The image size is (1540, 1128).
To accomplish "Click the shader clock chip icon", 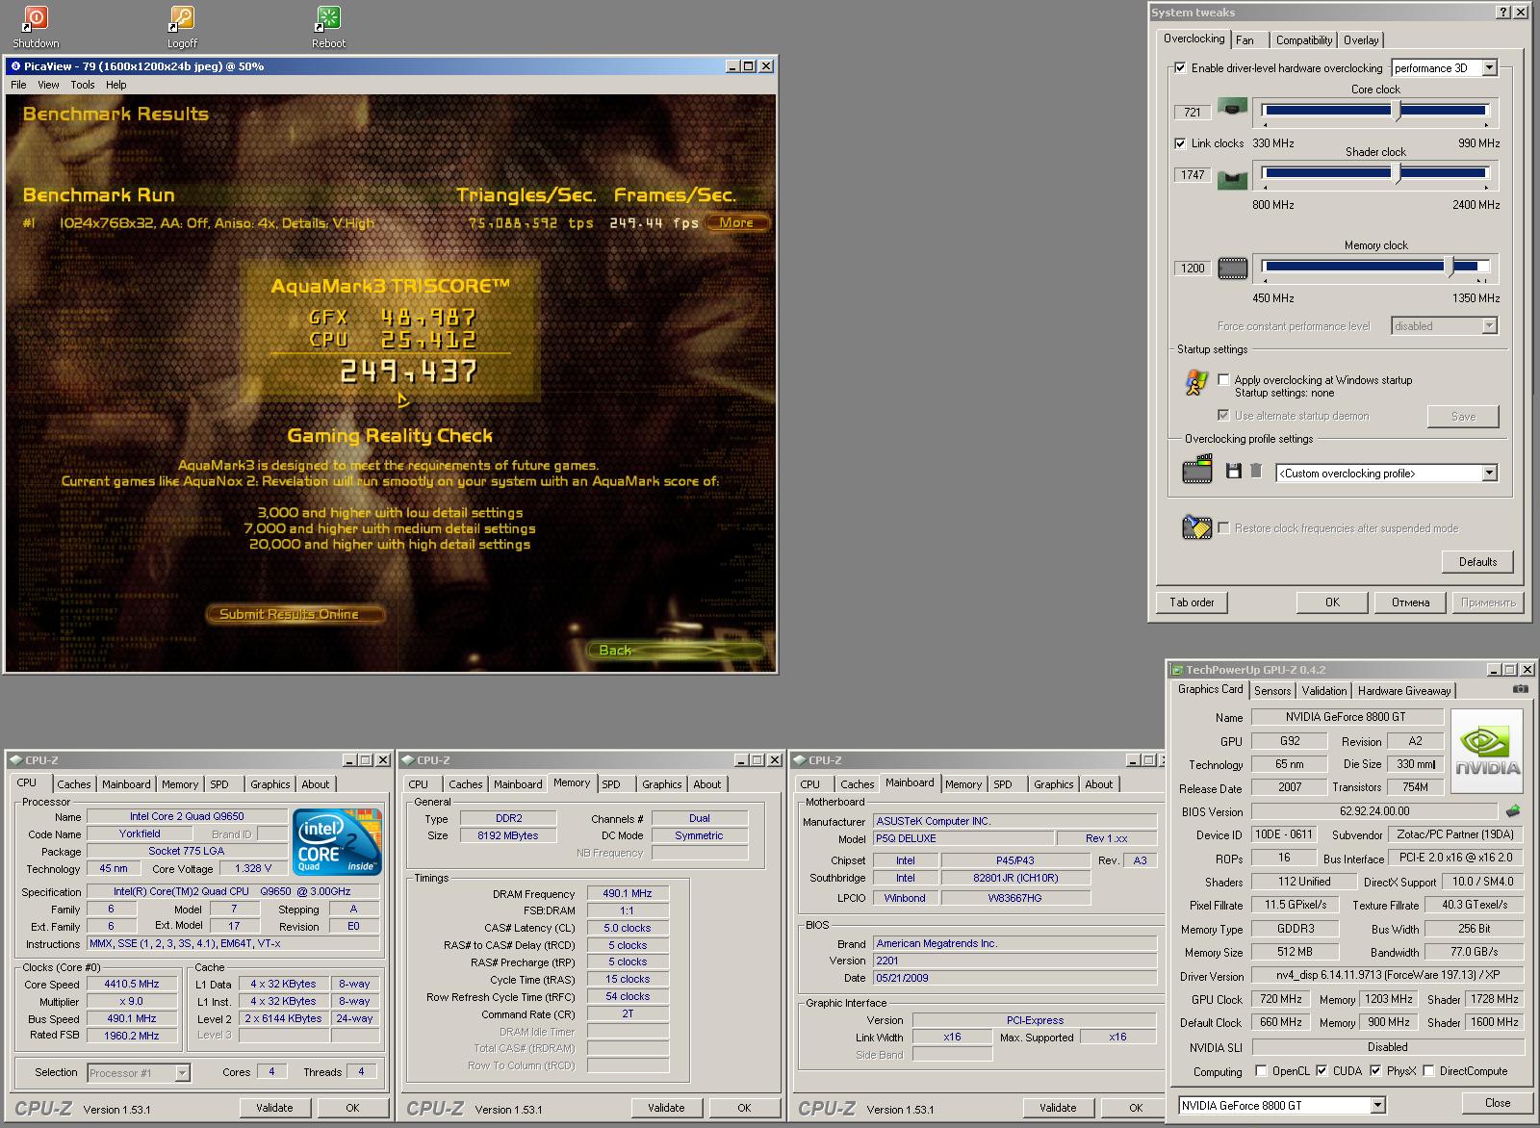I will (1232, 178).
